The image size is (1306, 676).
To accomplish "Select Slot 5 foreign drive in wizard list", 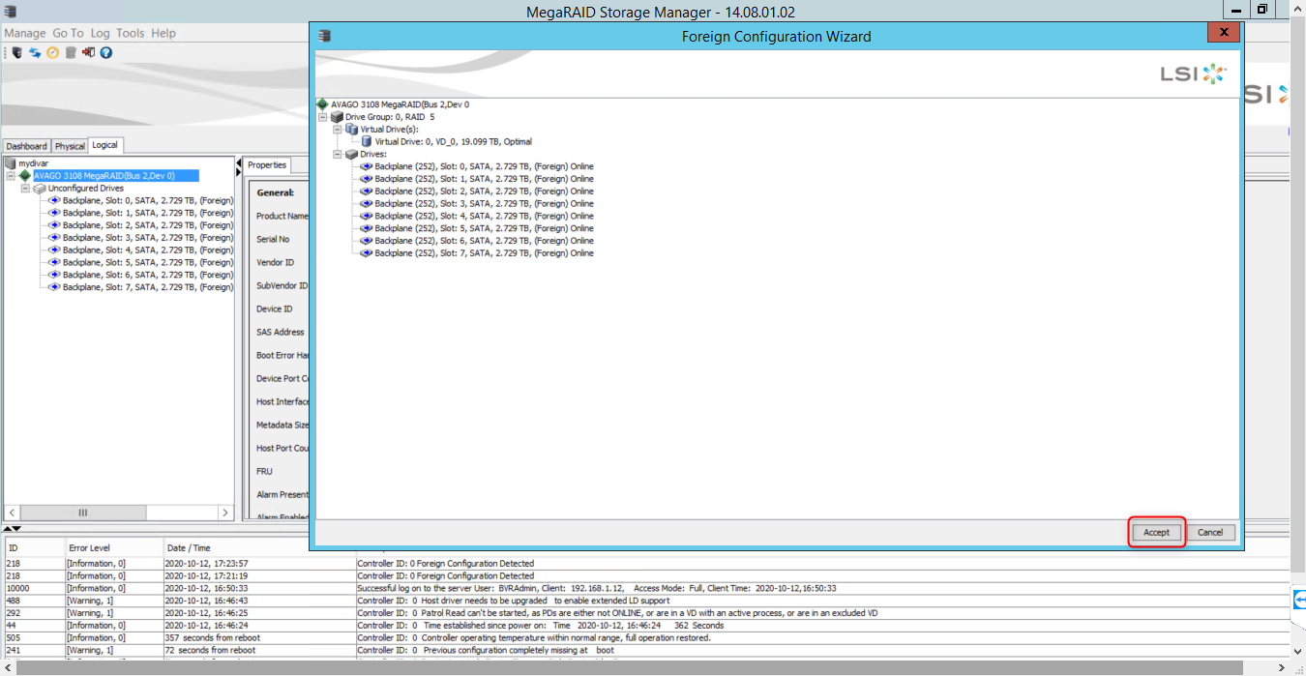I will tap(484, 228).
